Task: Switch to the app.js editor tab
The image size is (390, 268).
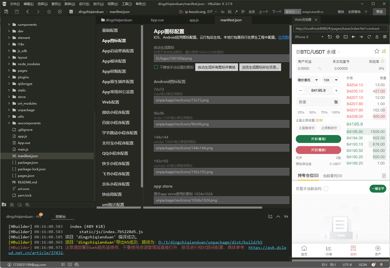Action: (194, 20)
